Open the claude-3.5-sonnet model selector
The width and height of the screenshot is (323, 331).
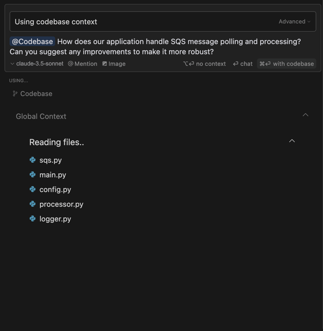coord(37,63)
